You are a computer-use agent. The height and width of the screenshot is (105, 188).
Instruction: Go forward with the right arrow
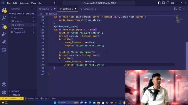[60, 3]
